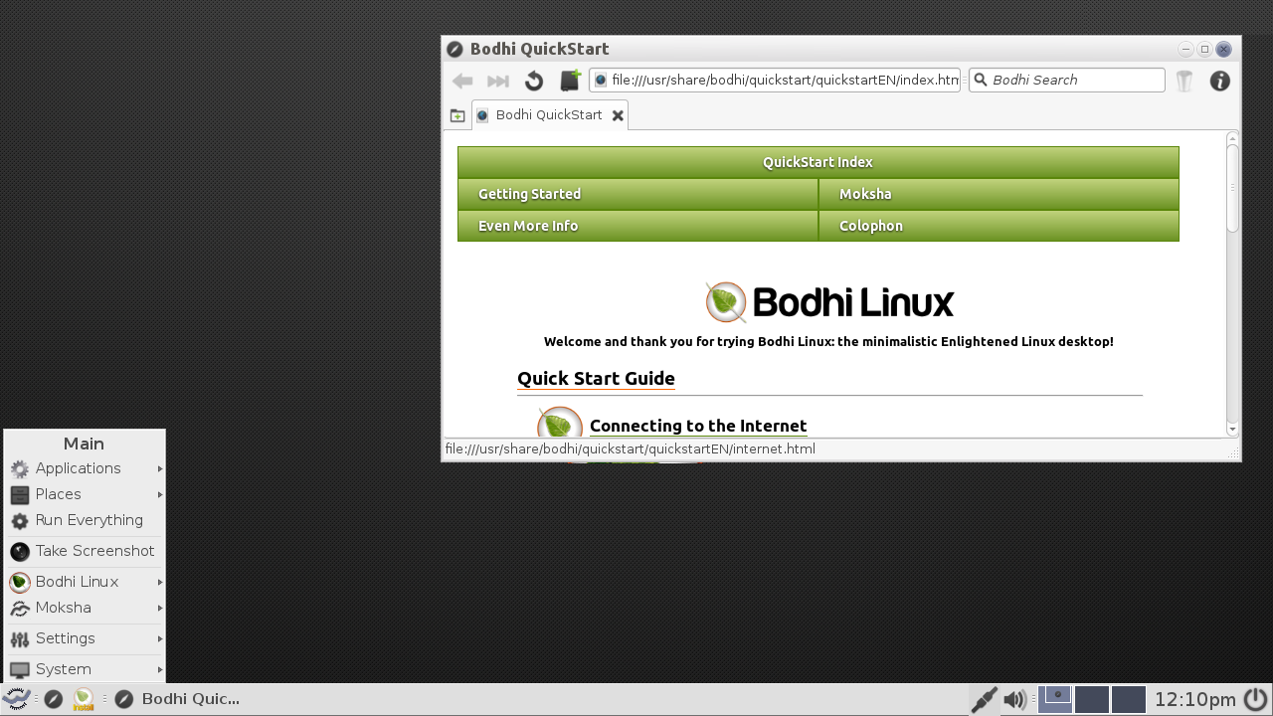Viewport: 1273px width, 716px height.
Task: Click the page vertical scrollbar handle
Action: [x=1233, y=188]
